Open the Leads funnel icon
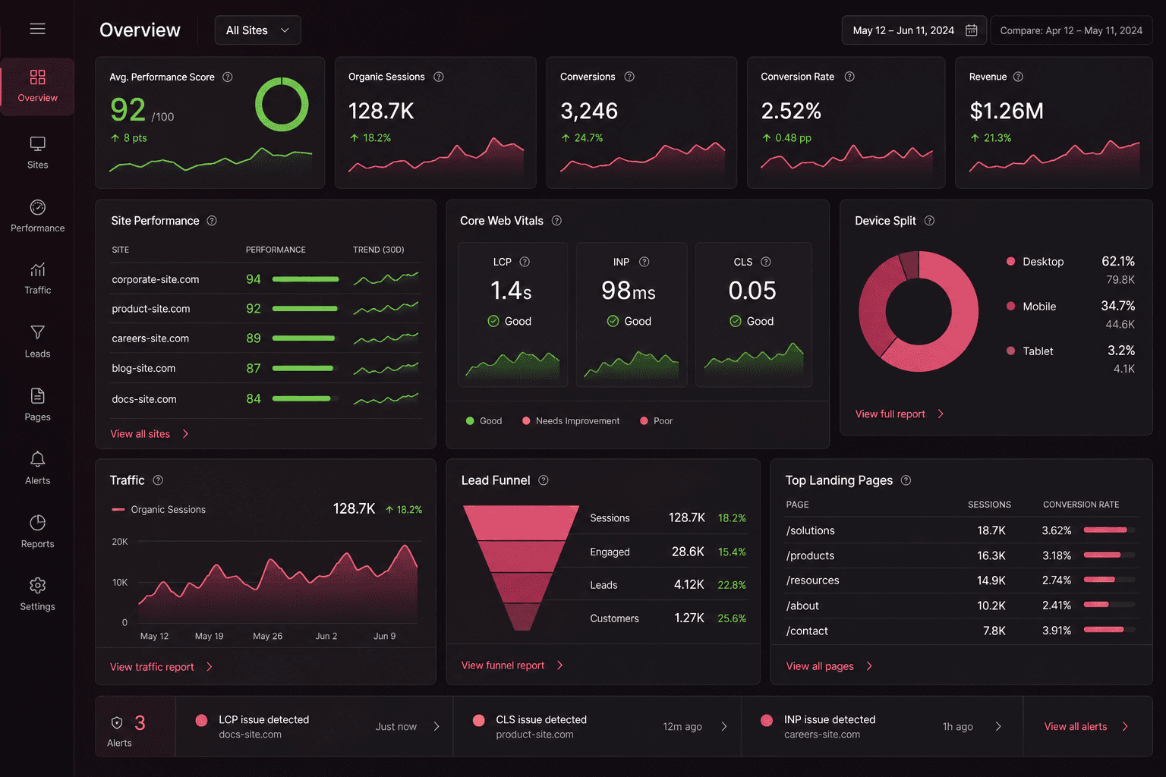The height and width of the screenshot is (777, 1166). (x=37, y=332)
